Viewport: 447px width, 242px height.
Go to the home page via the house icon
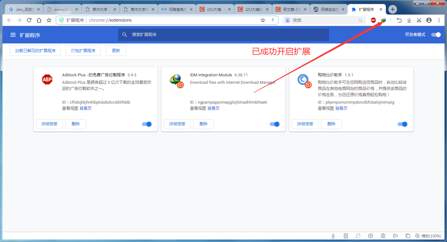click(x=39, y=20)
